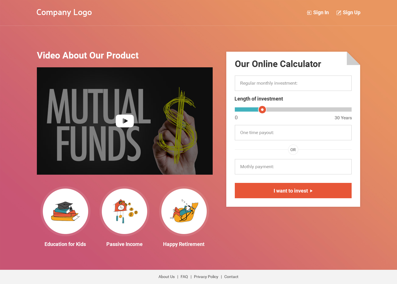
Task: Click the One time payout field
Action: 293,133
